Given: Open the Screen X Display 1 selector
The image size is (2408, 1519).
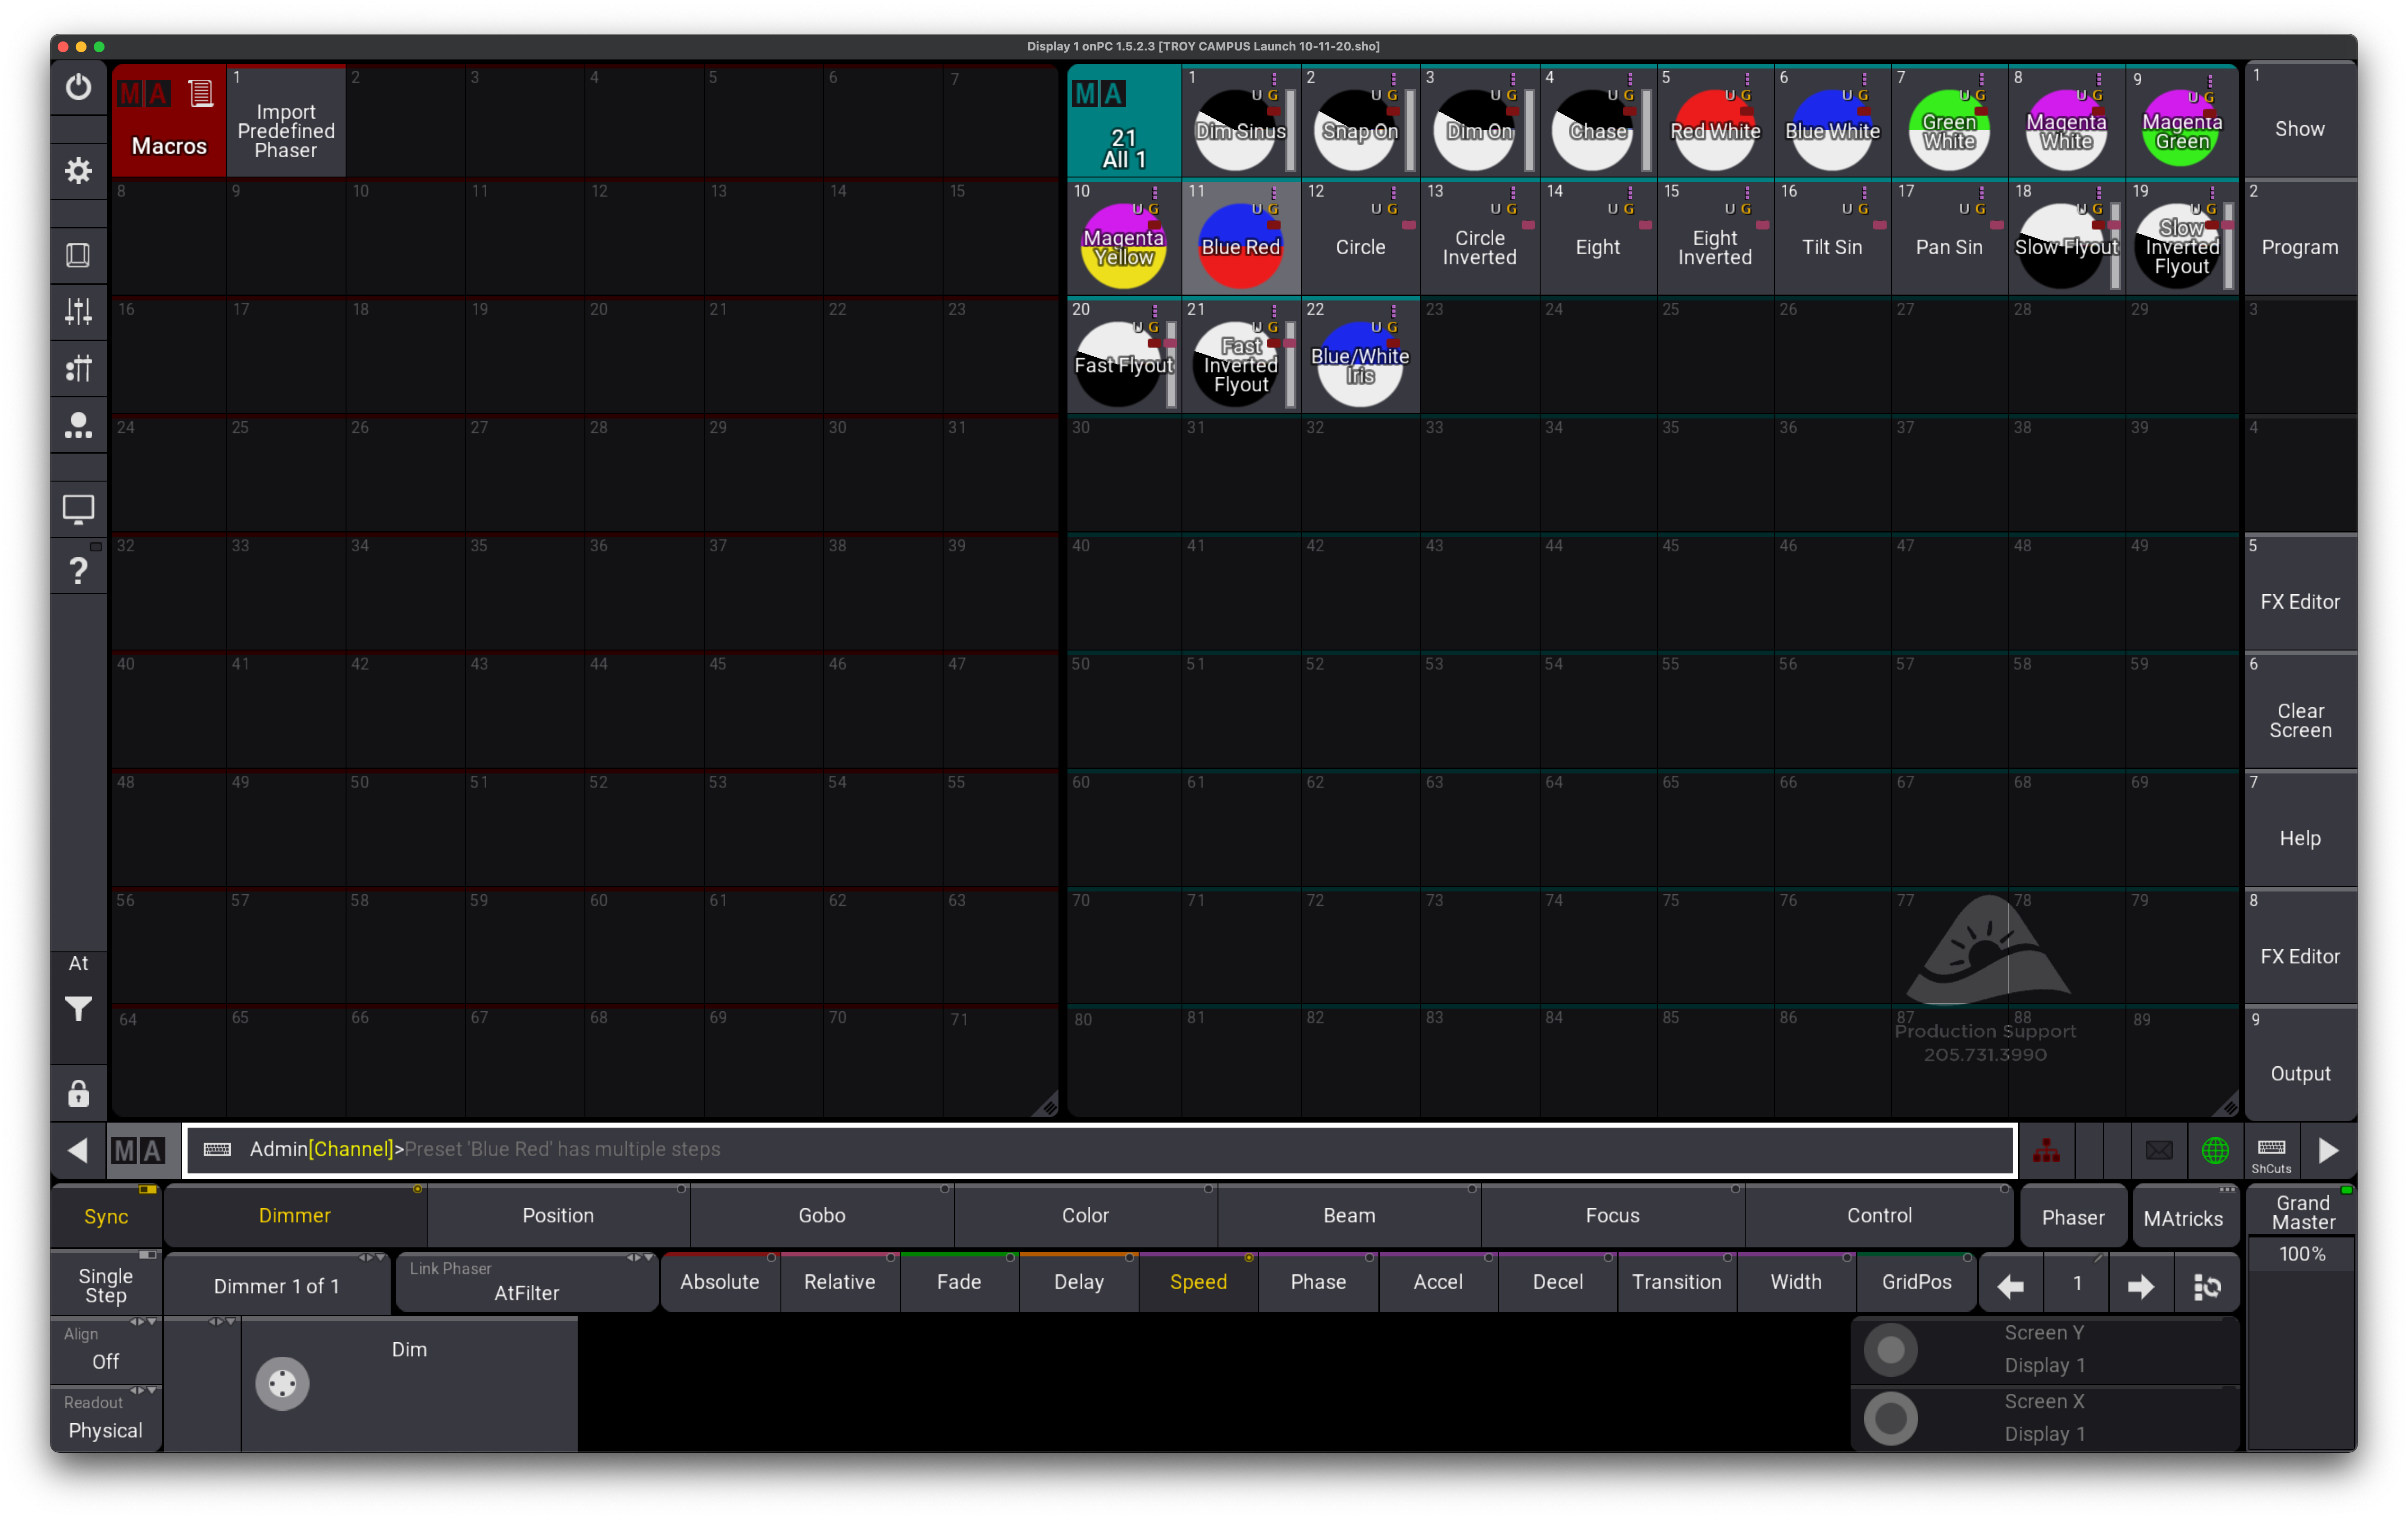Looking at the screenshot, I should (2045, 1419).
